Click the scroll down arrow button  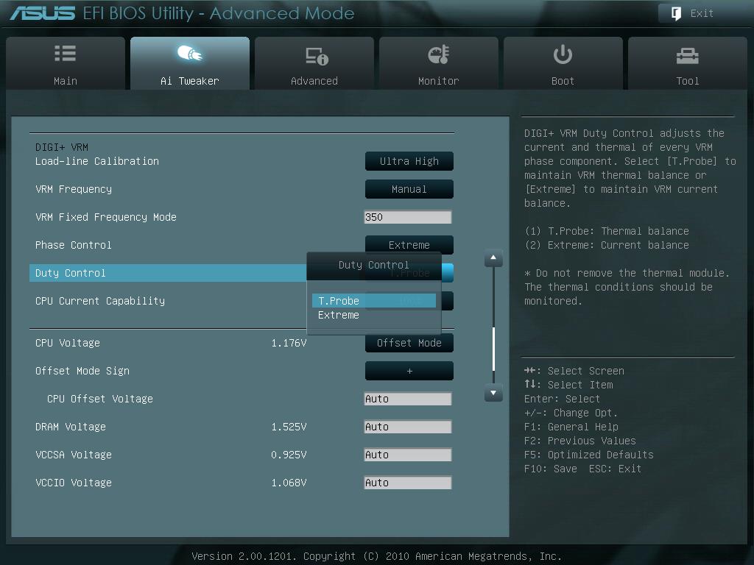click(493, 393)
